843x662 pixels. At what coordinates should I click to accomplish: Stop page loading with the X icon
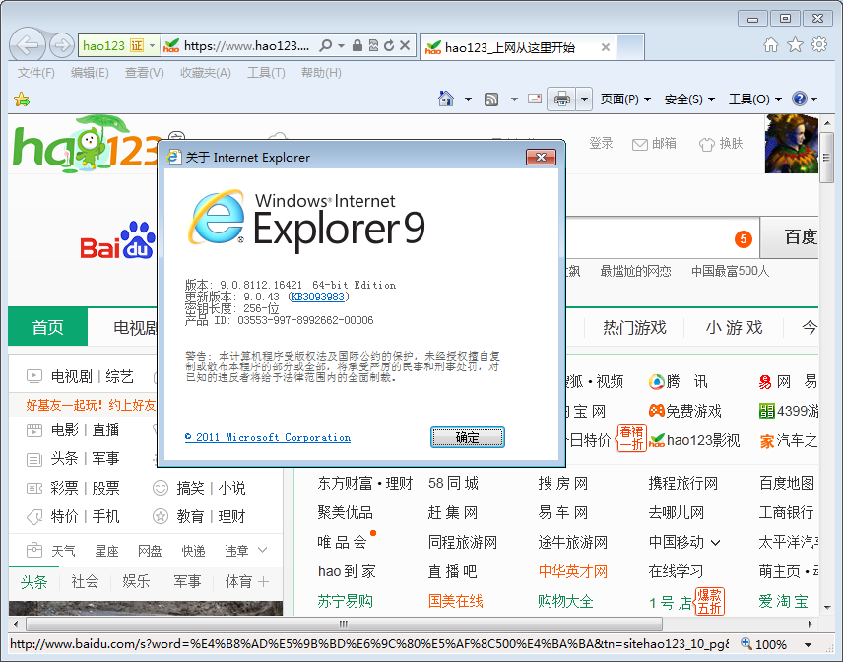tap(406, 45)
